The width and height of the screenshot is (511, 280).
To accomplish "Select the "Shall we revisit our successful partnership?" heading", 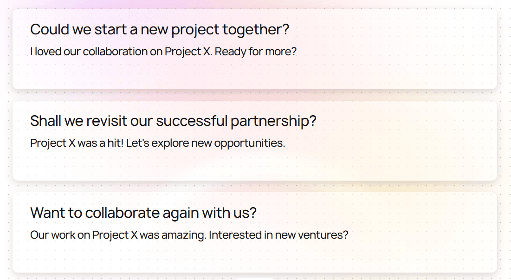I will click(x=173, y=121).
